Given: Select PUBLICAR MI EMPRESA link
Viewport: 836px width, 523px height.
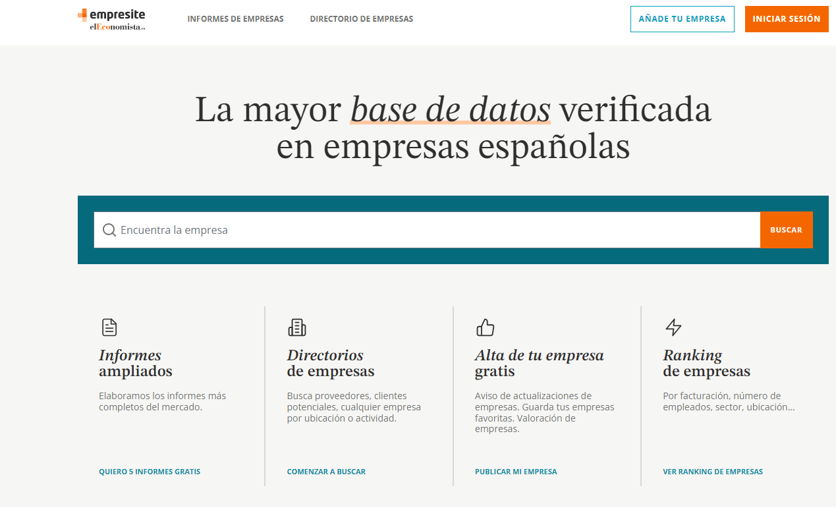Looking at the screenshot, I should 516,472.
